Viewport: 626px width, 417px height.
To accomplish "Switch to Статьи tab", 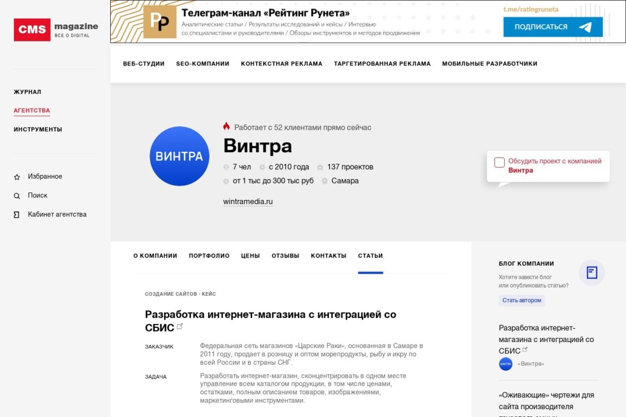I will point(370,256).
